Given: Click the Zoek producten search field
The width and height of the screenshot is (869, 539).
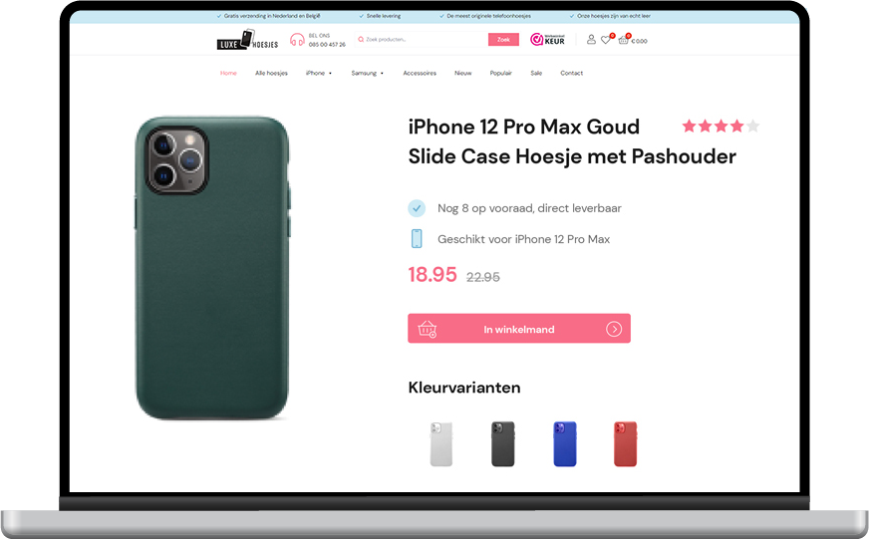Looking at the screenshot, I should point(422,39).
